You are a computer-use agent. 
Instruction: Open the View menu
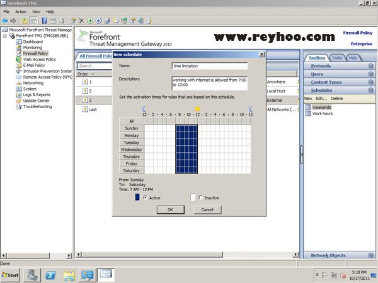click(36, 12)
